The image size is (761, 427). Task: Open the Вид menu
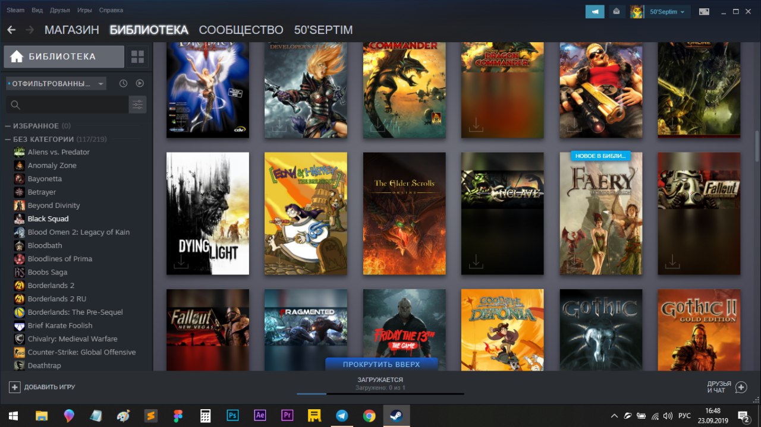click(x=37, y=10)
